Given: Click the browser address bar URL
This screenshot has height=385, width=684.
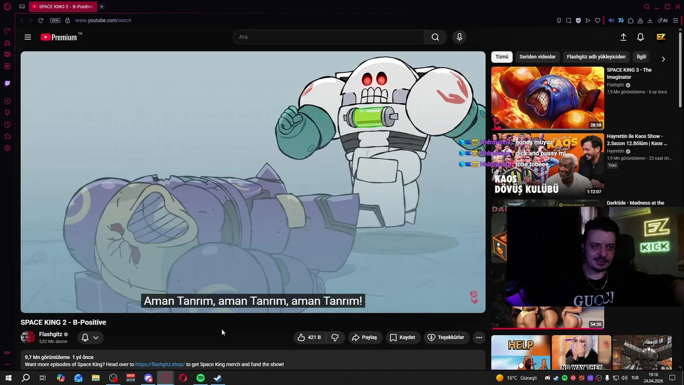Looking at the screenshot, I should [x=103, y=20].
